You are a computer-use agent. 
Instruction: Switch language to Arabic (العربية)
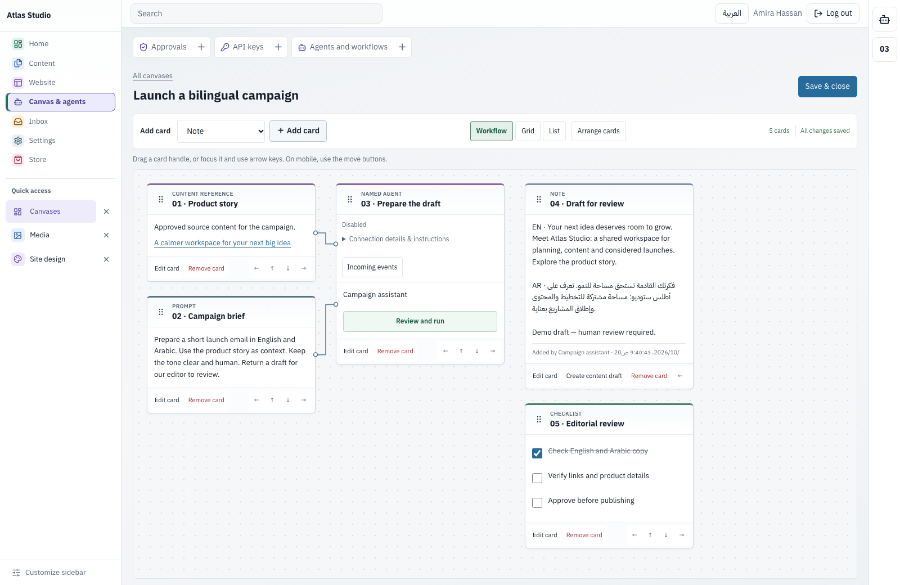pos(732,13)
